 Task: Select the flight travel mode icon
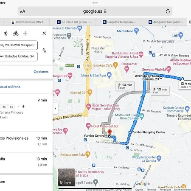click(x=25, y=34)
